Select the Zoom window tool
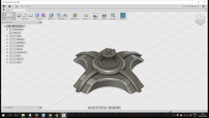209x118 pixels. (x=101, y=108)
